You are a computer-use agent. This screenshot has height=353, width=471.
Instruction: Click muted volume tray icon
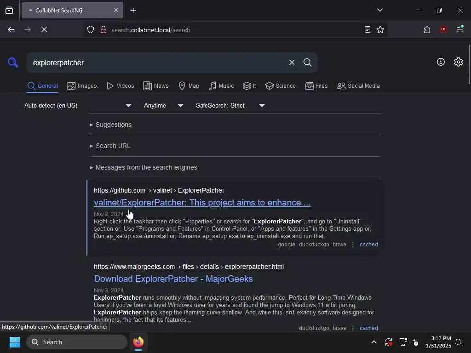coord(415,342)
